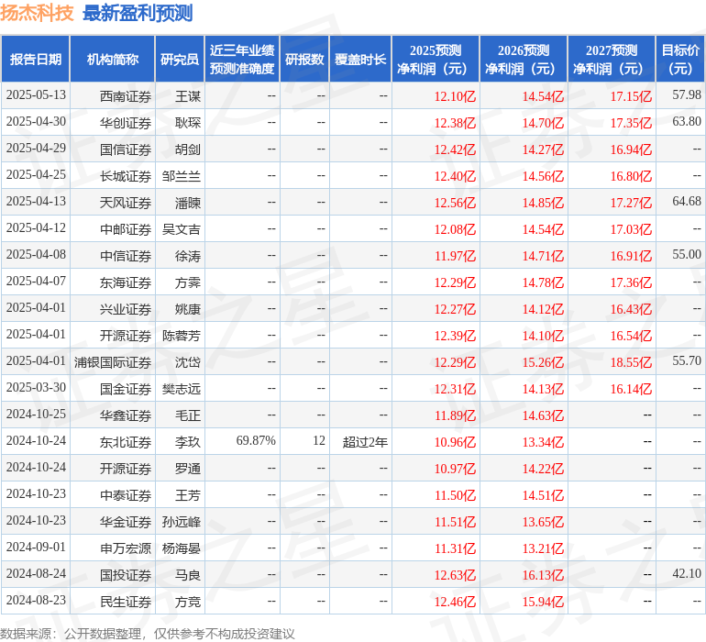Open the 西南证券 institution entry

pos(126,95)
